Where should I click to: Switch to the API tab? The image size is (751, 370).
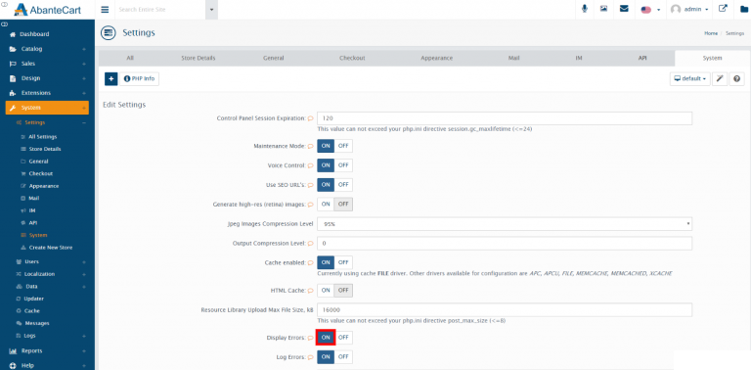click(642, 58)
